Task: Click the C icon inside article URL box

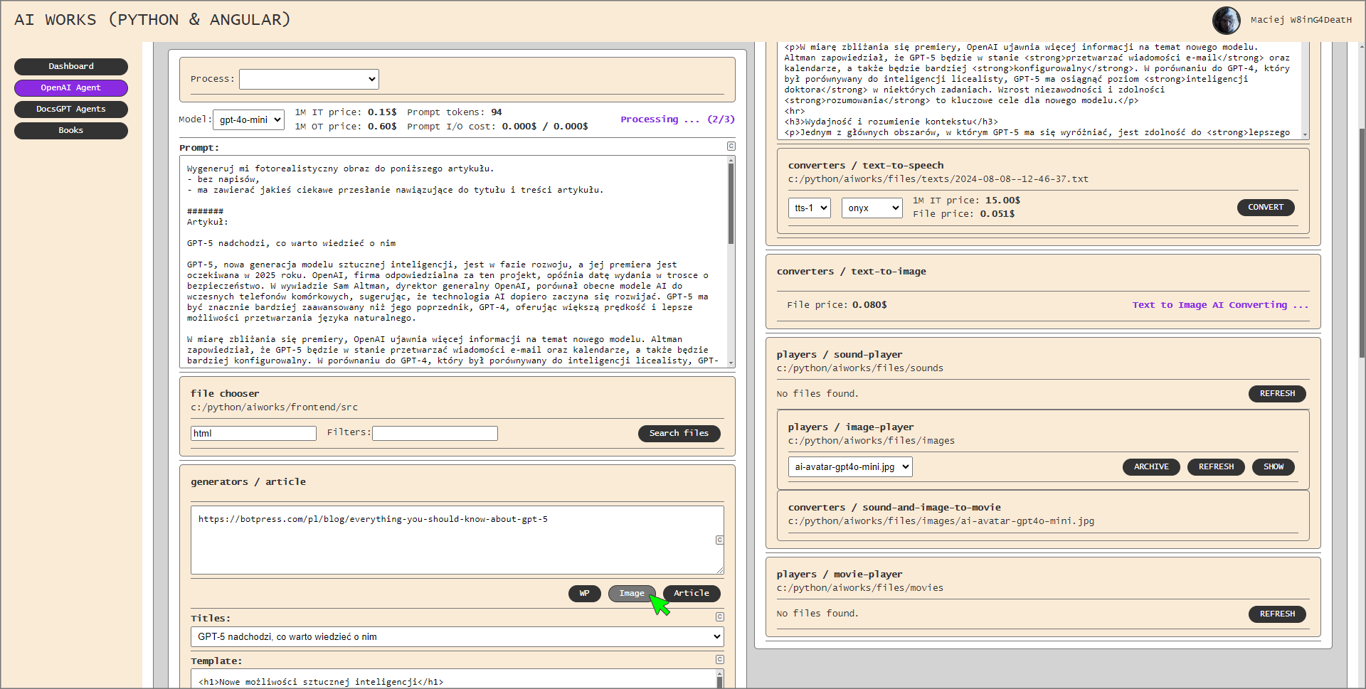Action: tap(719, 540)
